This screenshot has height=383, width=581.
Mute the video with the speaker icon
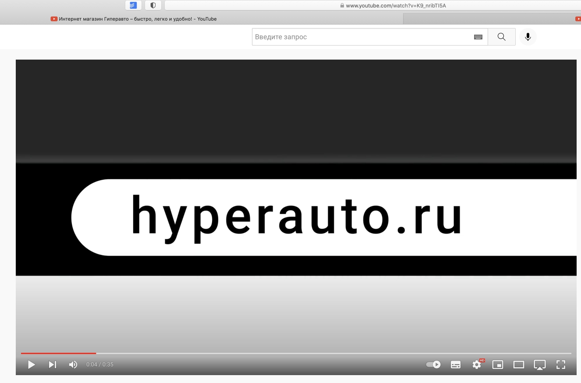(73, 365)
